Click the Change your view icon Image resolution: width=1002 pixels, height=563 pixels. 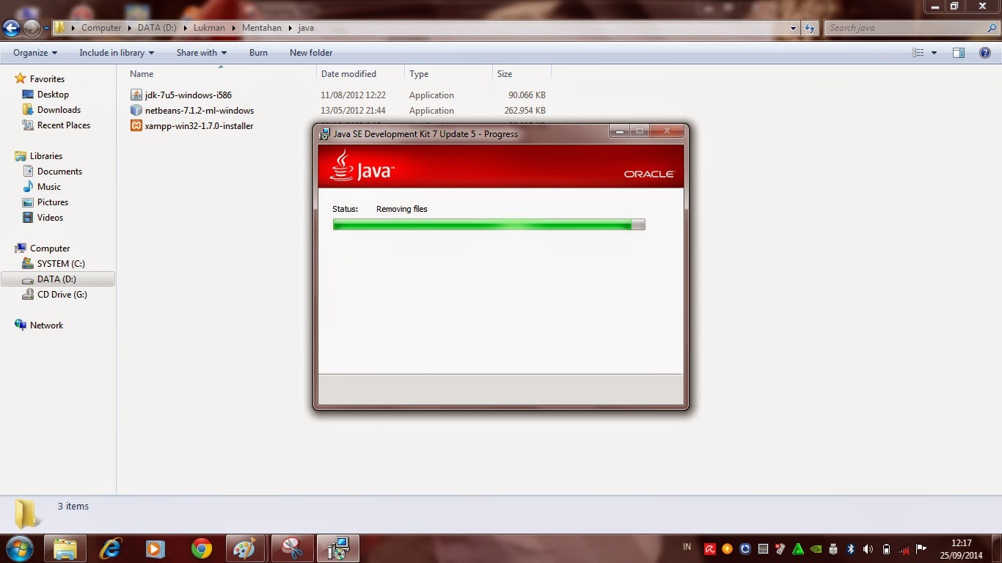coord(918,53)
